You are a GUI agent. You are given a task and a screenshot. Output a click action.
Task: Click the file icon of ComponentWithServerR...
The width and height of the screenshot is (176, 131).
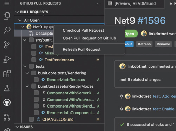pos(44,93)
